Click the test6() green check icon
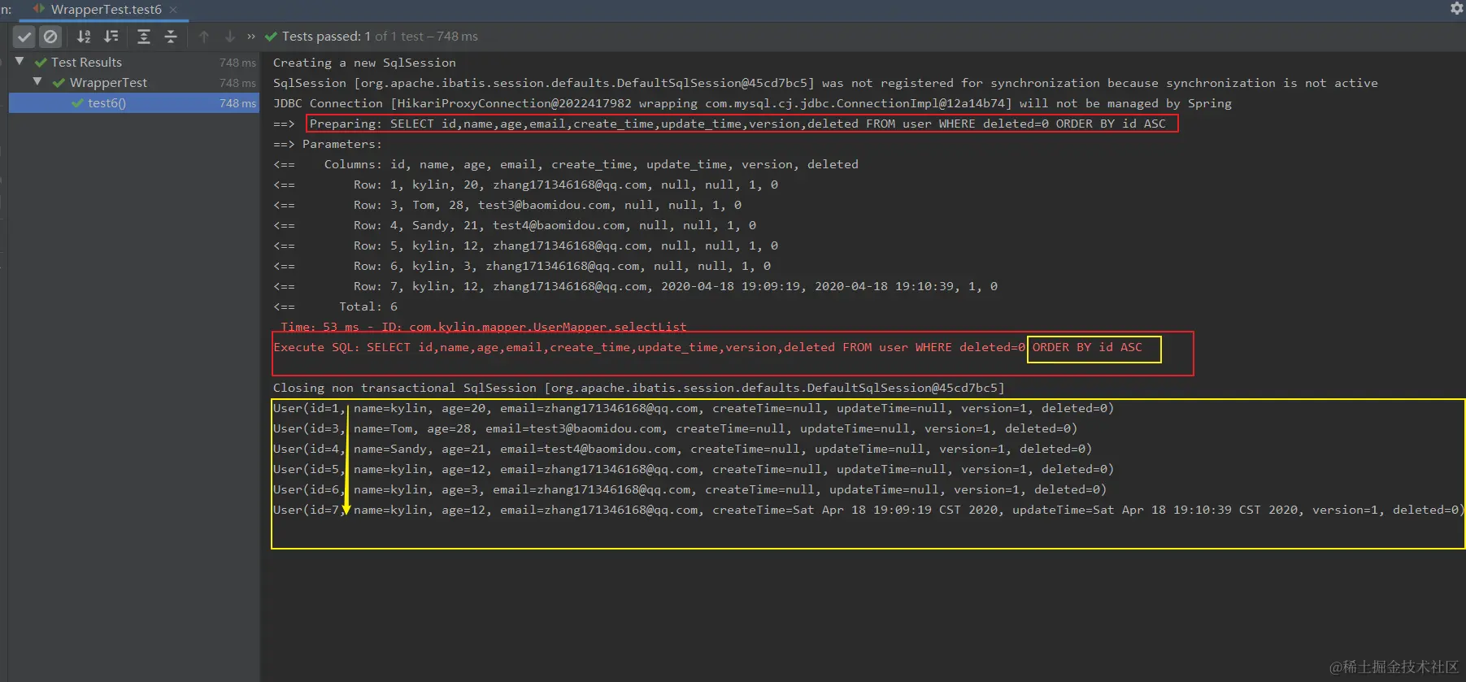Viewport: 1466px width, 682px height. tap(77, 103)
